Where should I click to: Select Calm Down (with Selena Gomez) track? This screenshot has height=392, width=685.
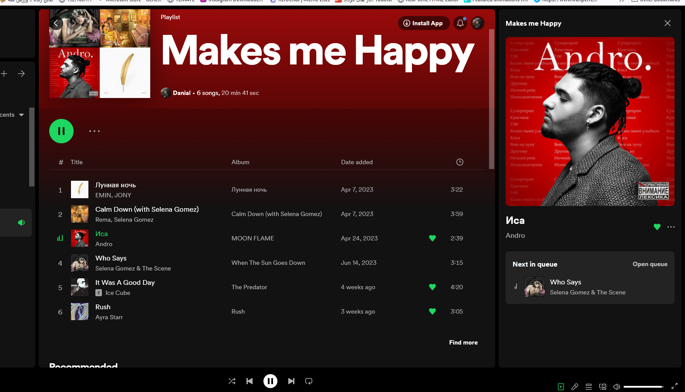point(147,210)
